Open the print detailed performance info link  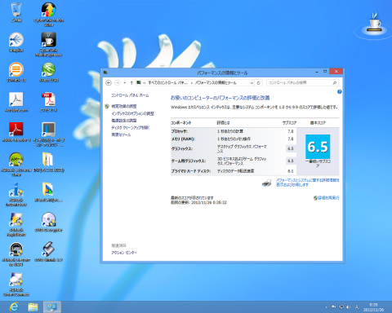[308, 183]
